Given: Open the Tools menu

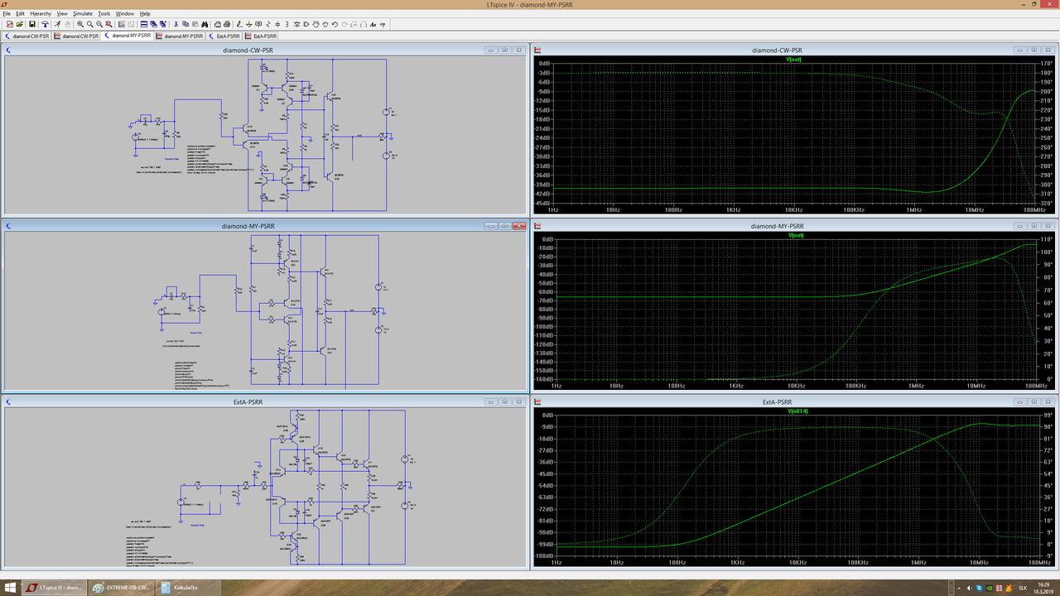Looking at the screenshot, I should click(x=104, y=14).
